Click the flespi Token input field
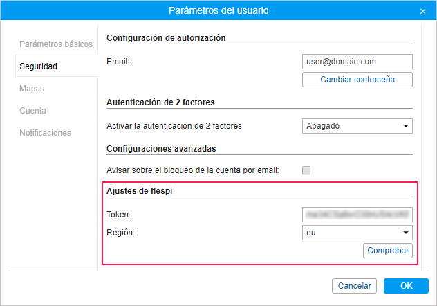Image resolution: width=437 pixels, height=306 pixels. coord(357,215)
